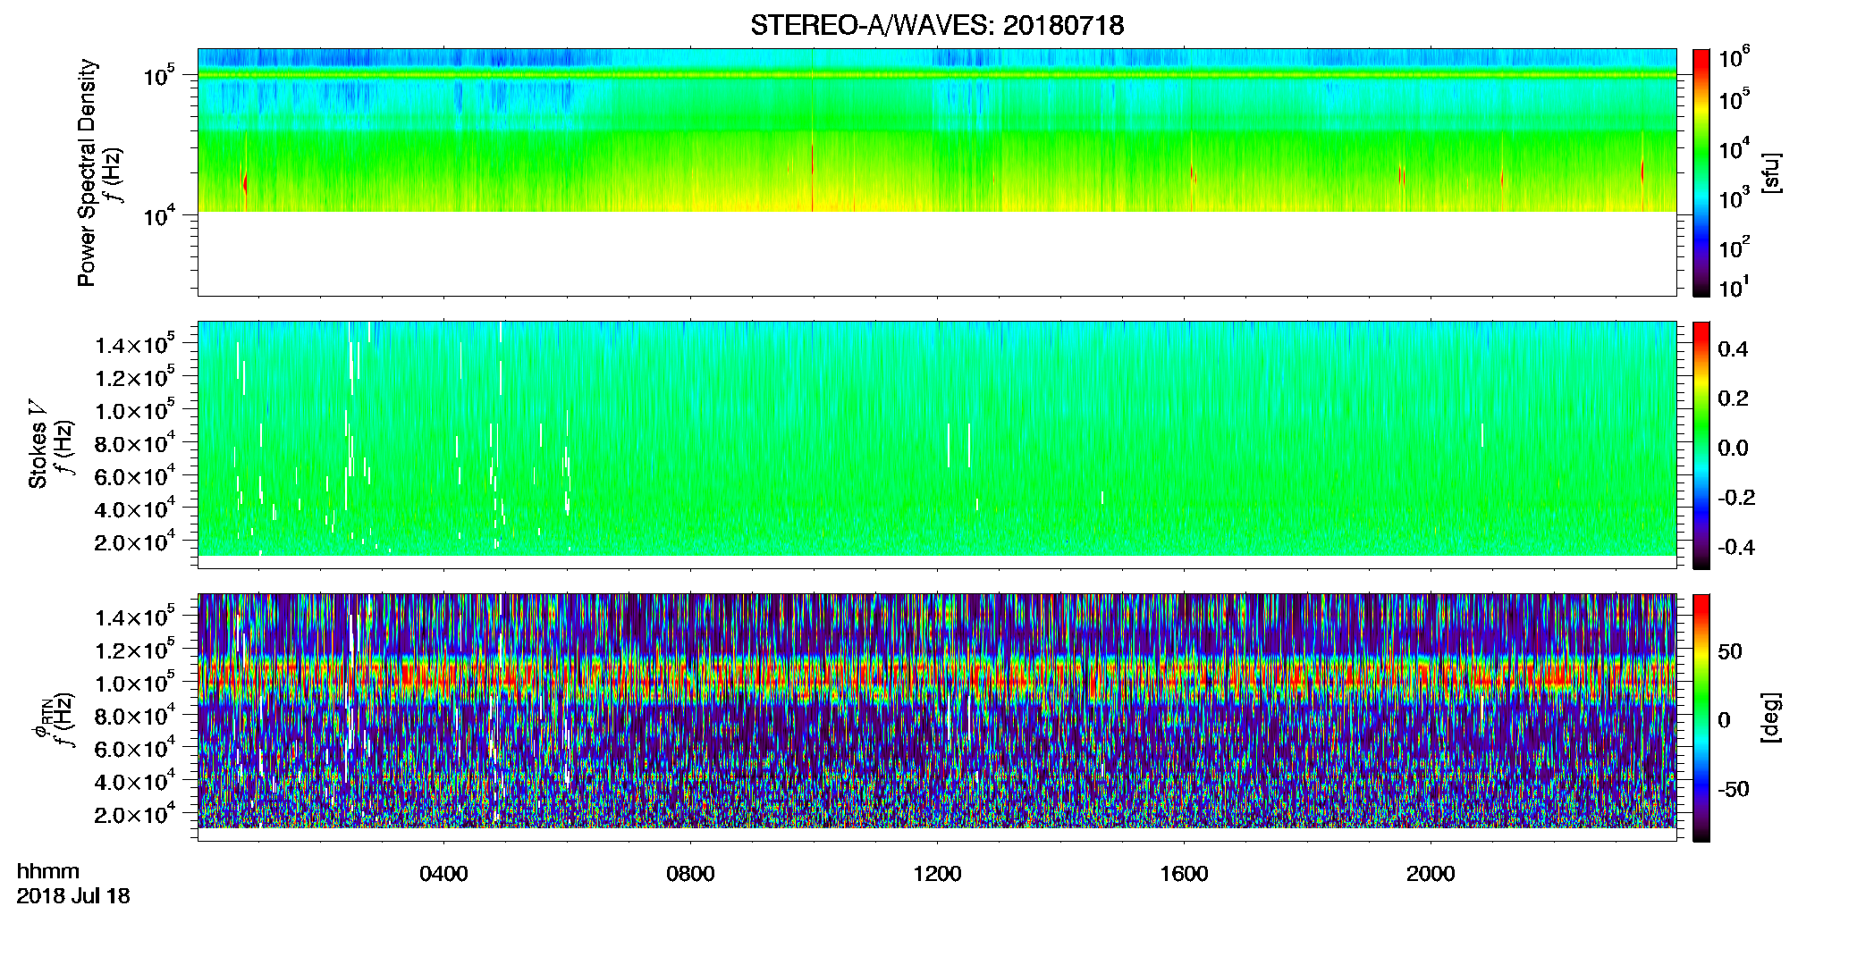The height and width of the screenshot is (965, 1874).
Task: Click the 0400 time axis label
Action: (x=443, y=874)
